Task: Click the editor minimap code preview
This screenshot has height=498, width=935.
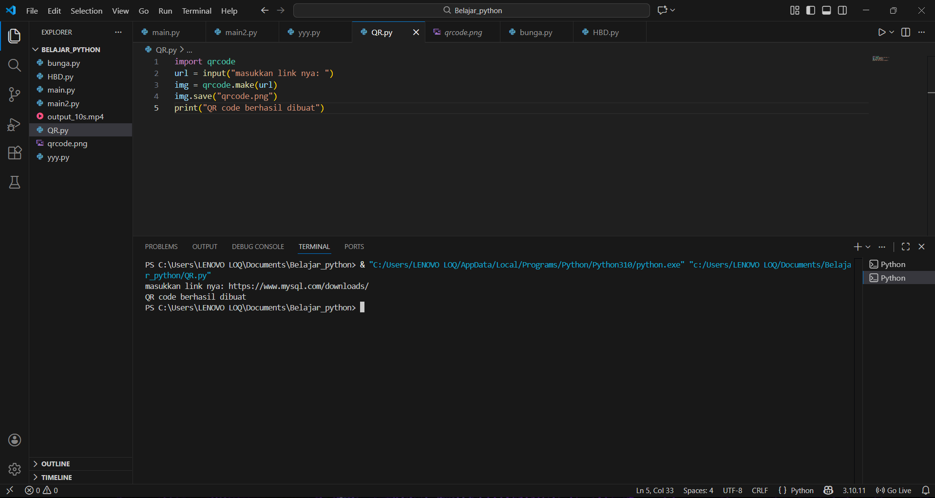Action: pos(880,59)
